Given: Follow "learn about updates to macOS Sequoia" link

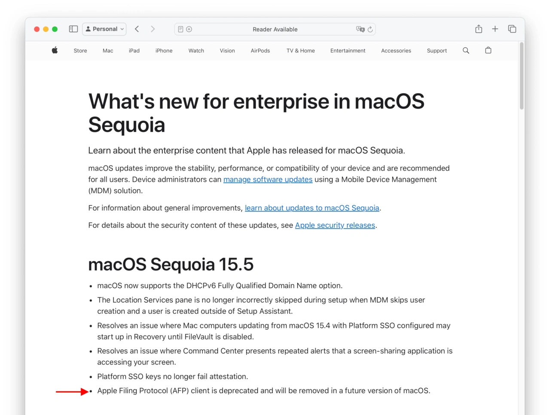Looking at the screenshot, I should [312, 208].
